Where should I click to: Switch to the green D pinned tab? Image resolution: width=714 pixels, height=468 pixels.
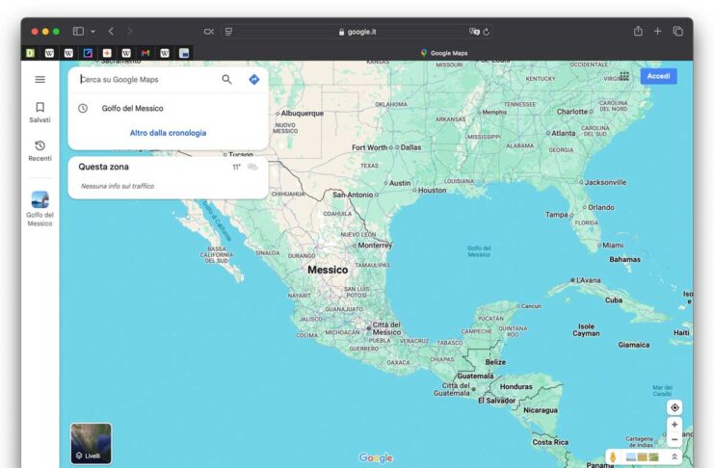pos(30,53)
